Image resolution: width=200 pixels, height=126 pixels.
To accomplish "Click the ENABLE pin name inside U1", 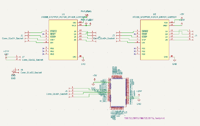I will point(53,31).
